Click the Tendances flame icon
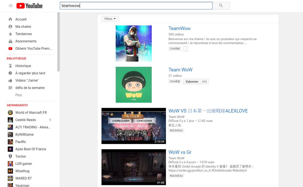The image size is (303, 187). 10,34
